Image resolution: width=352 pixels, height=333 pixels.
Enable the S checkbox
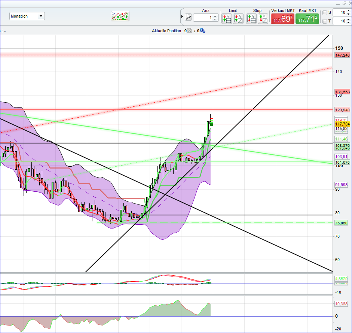pyautogui.click(x=325, y=12)
